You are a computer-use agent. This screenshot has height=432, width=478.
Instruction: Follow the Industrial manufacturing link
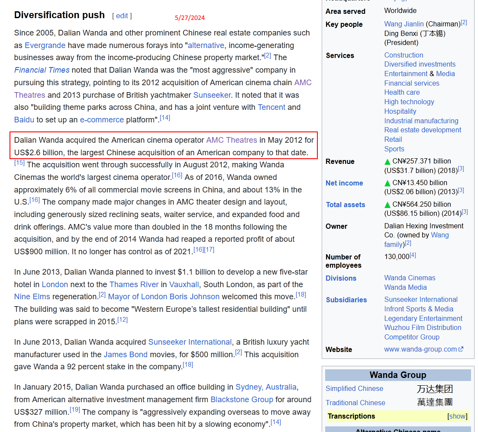[421, 121]
